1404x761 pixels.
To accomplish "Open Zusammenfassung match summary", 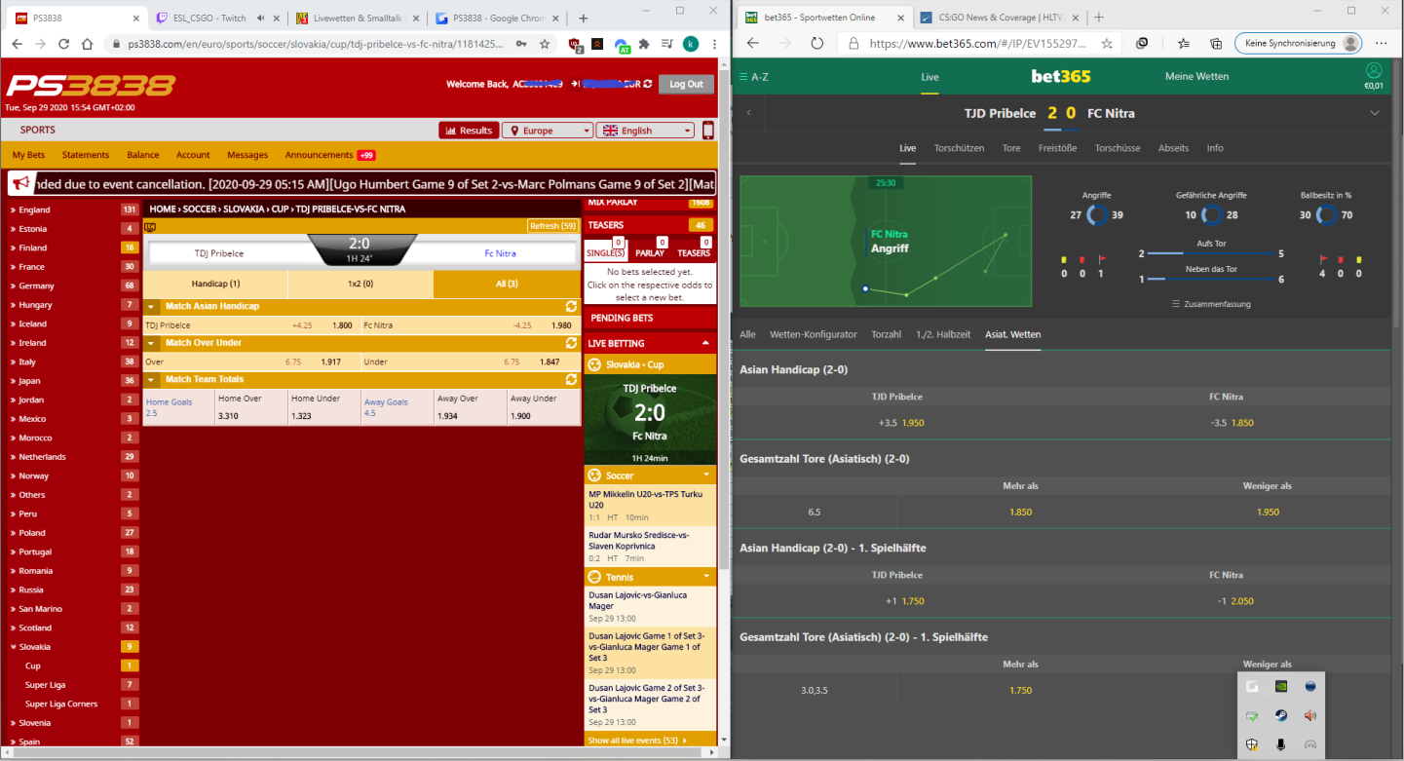I will (x=1211, y=304).
